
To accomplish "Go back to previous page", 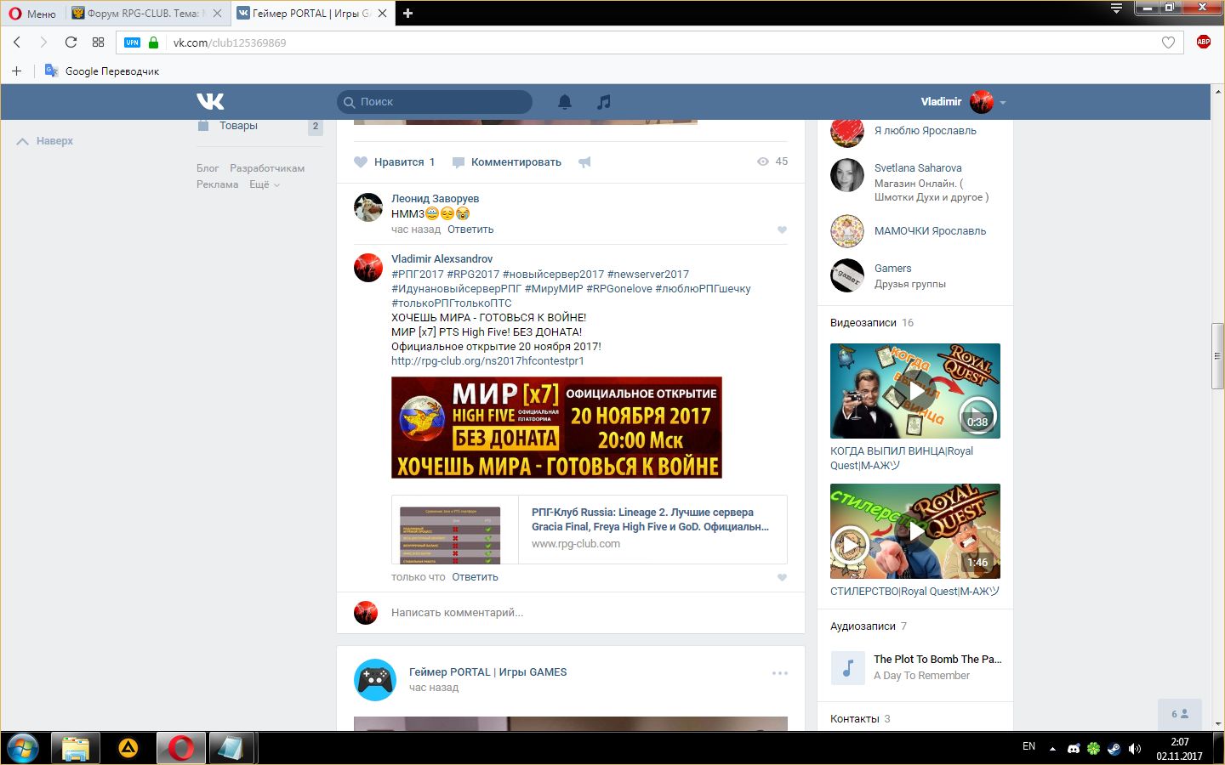I will pos(17,42).
